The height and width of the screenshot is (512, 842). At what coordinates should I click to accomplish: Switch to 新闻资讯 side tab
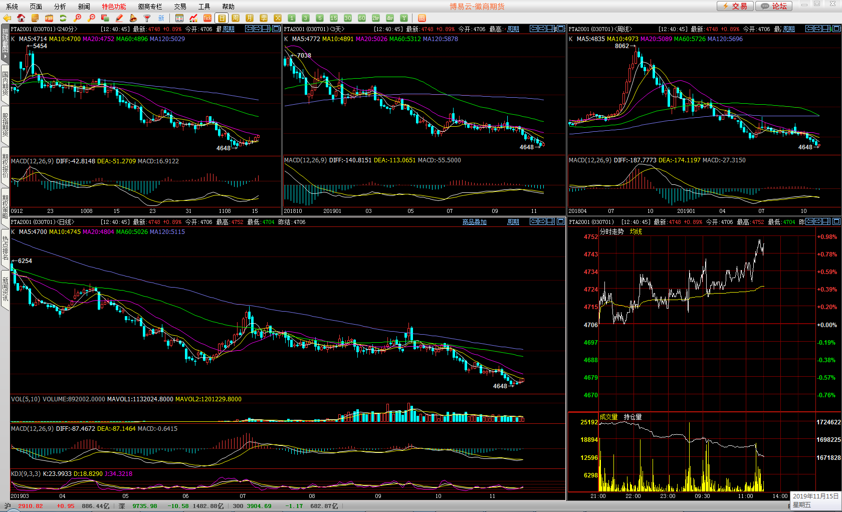click(x=5, y=289)
